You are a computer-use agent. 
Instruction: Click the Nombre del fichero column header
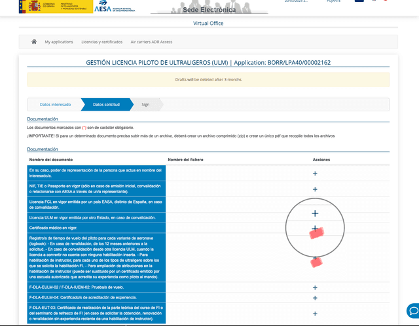click(x=185, y=160)
